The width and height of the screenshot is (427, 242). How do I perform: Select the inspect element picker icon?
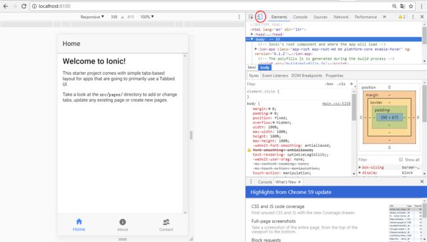click(251, 17)
